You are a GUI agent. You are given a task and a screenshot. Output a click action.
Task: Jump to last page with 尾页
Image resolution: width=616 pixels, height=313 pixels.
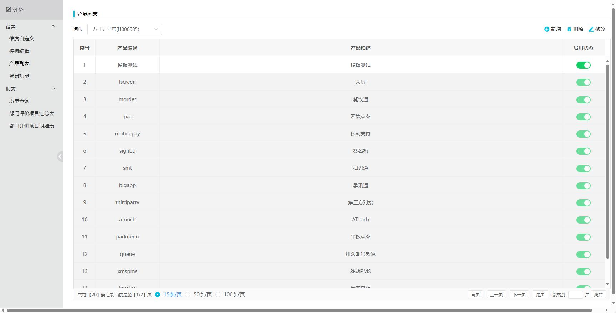pos(540,294)
